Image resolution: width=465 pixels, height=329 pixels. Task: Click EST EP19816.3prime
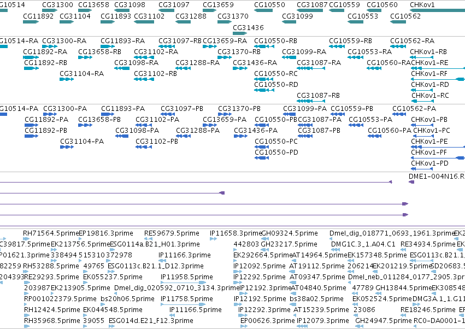coord(106,233)
